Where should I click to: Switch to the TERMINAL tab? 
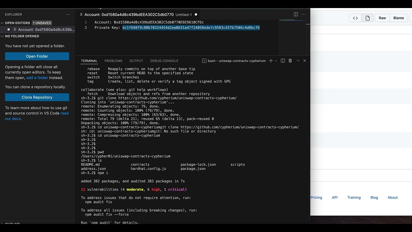(89, 61)
